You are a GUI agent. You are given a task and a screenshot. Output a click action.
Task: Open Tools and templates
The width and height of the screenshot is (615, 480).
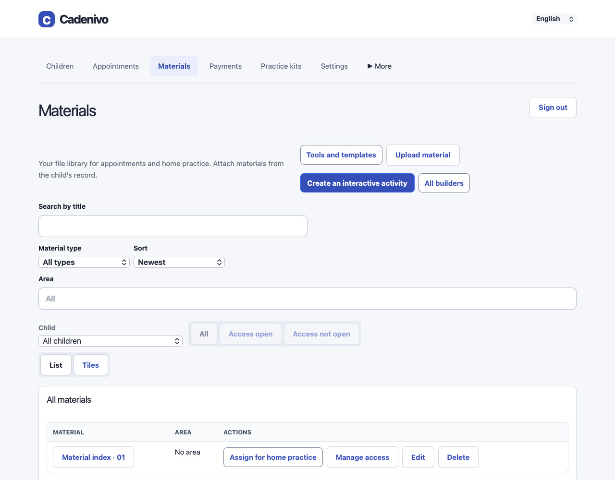tap(341, 155)
